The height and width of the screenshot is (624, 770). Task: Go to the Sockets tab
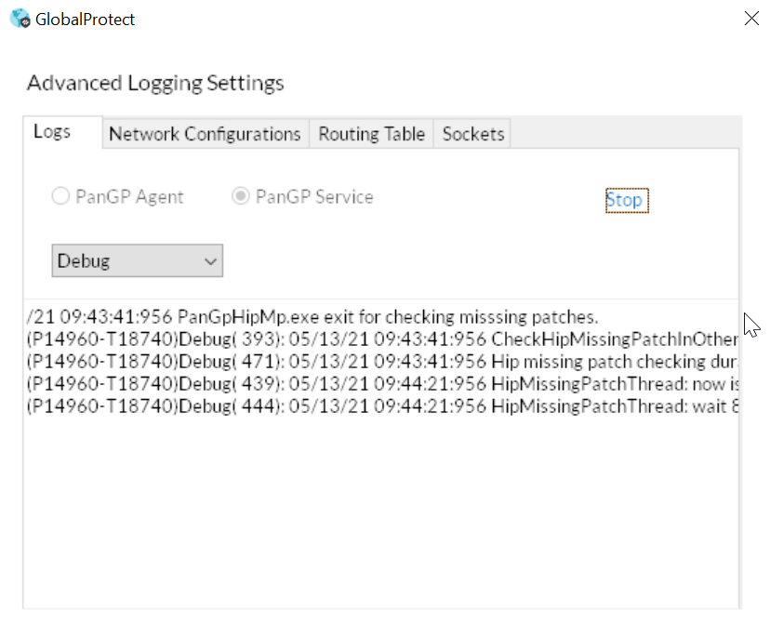pyautogui.click(x=473, y=134)
